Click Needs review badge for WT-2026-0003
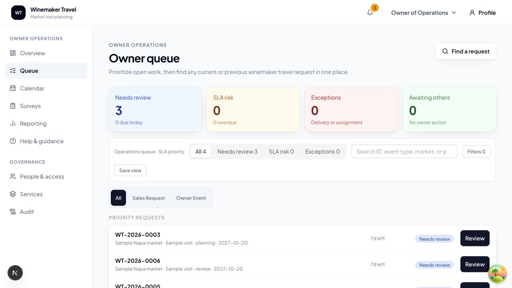Image resolution: width=512 pixels, height=288 pixels. coord(434,239)
